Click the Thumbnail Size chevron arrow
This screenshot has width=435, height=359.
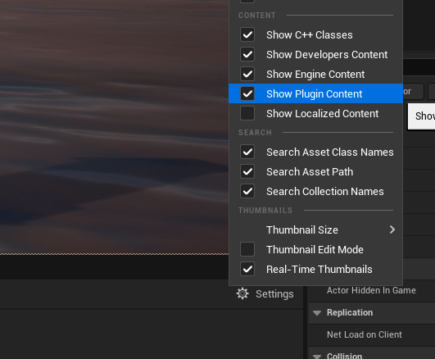point(392,229)
